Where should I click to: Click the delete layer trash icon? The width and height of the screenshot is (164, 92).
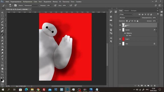155,86
